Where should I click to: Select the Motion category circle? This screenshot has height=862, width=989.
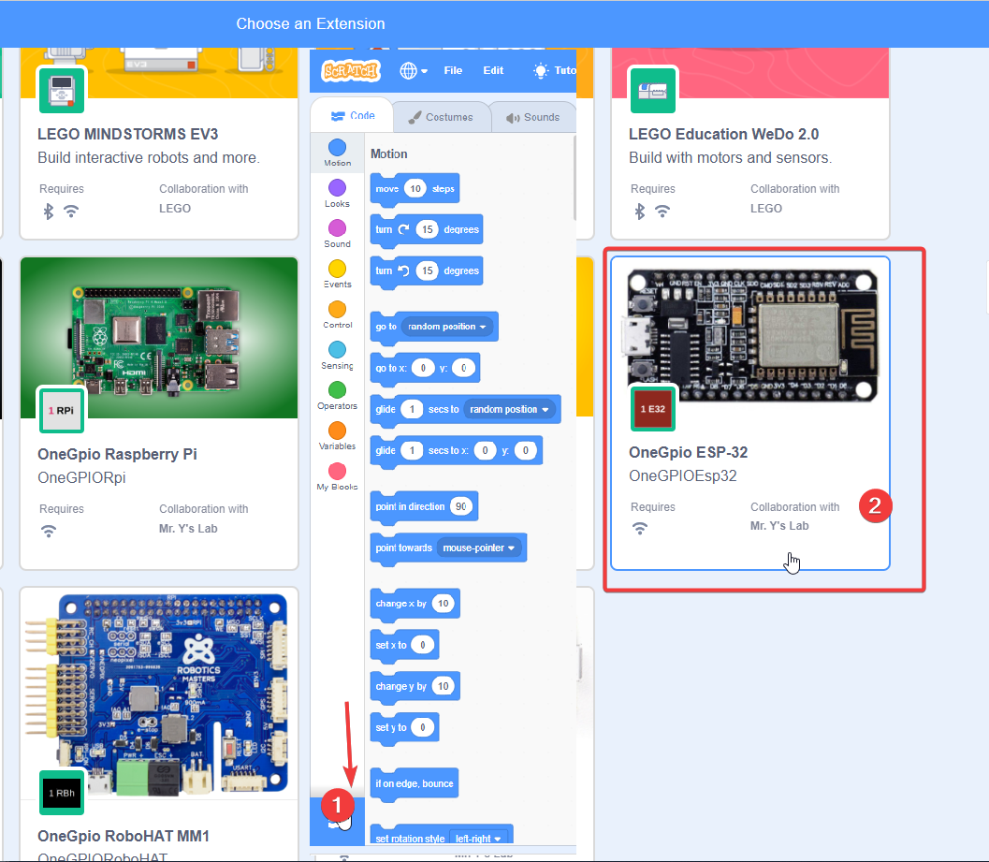click(x=338, y=148)
